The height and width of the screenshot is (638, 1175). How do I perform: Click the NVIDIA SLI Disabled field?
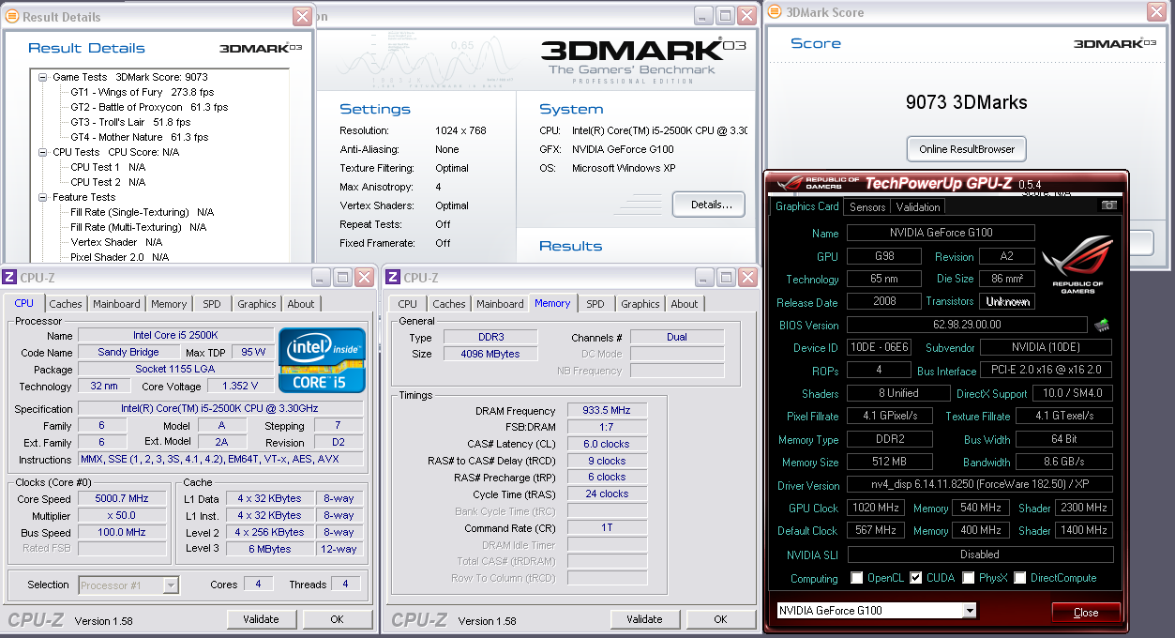pos(979,554)
